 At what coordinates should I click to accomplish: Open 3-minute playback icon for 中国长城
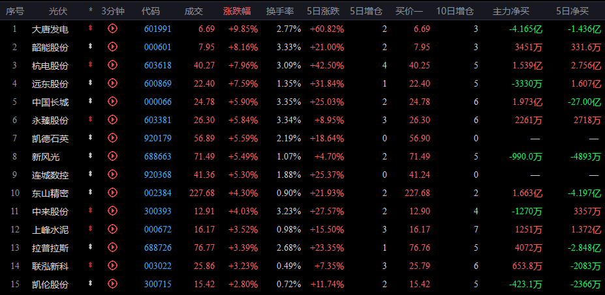(x=112, y=102)
